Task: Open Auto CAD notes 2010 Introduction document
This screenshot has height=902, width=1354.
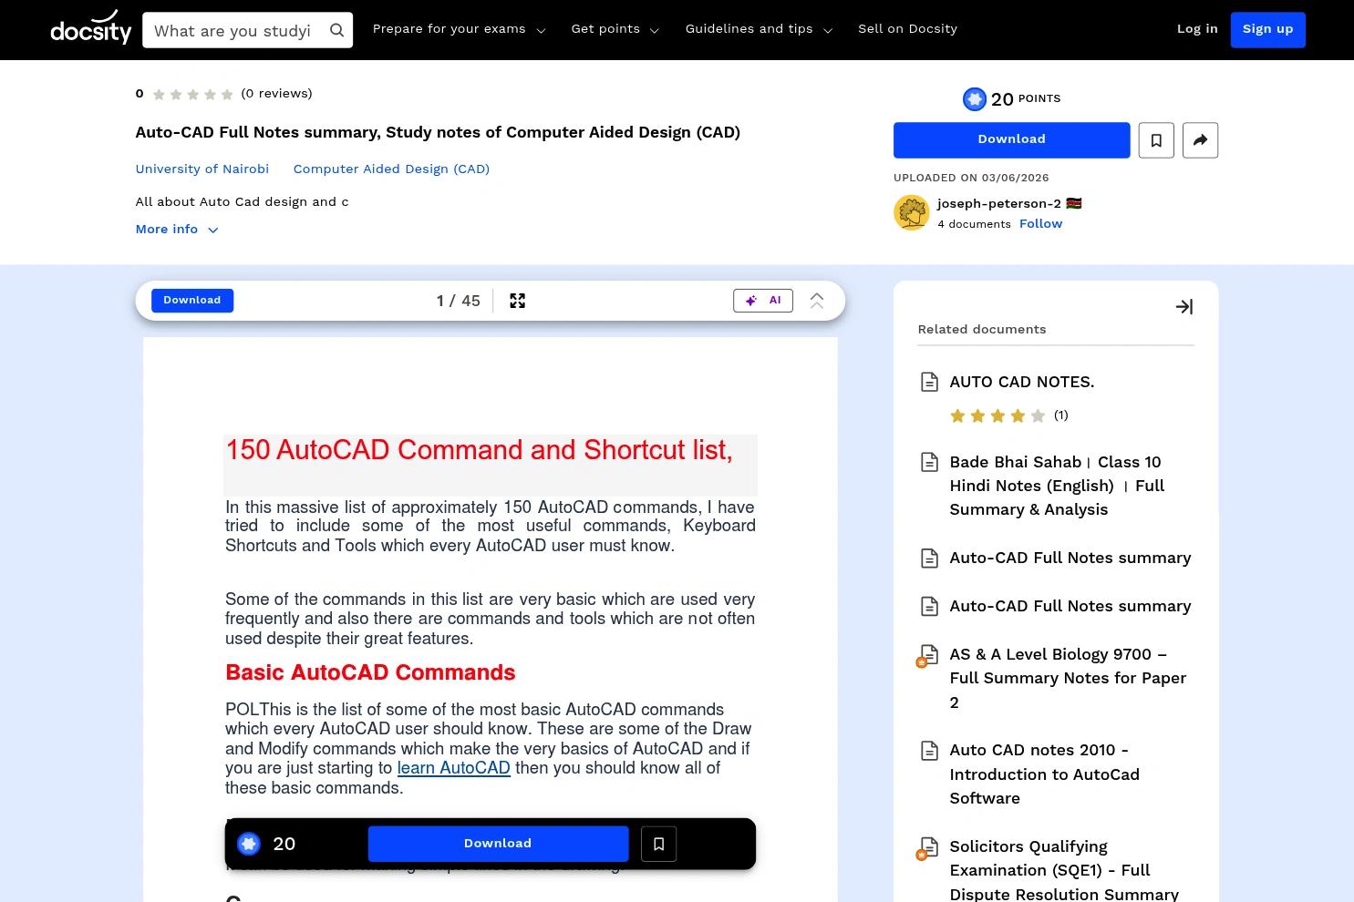Action: point(1044,774)
